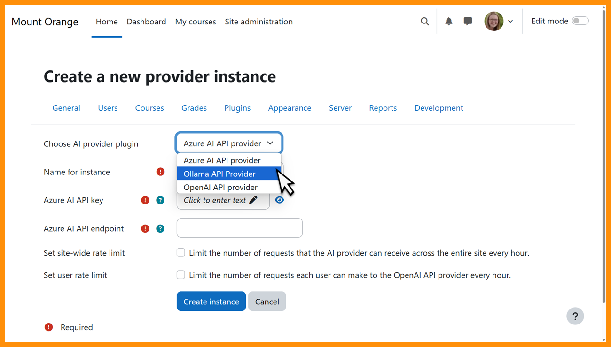611x347 pixels.
Task: Enable the user rate limit checkbox
Action: tap(181, 275)
